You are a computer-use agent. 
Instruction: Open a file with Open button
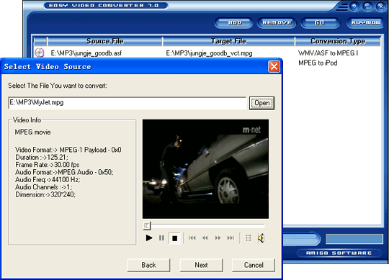point(261,103)
